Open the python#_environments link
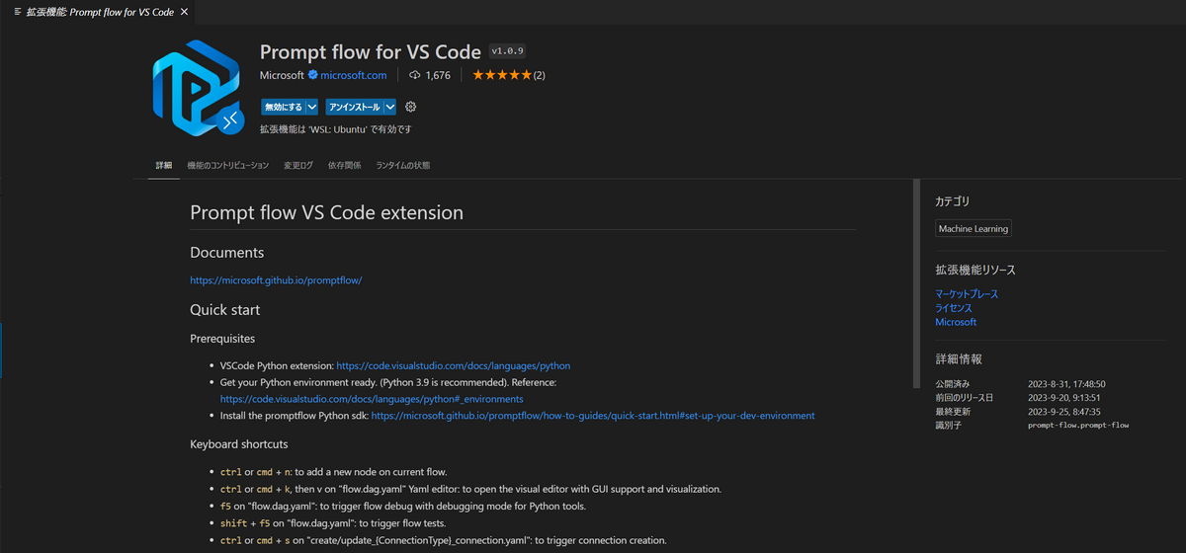The image size is (1186, 553). pos(372,399)
